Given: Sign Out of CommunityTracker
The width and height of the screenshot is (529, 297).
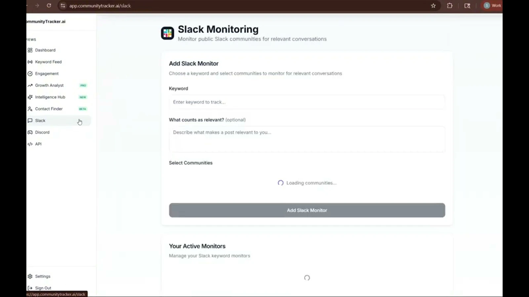Looking at the screenshot, I should pos(43,288).
